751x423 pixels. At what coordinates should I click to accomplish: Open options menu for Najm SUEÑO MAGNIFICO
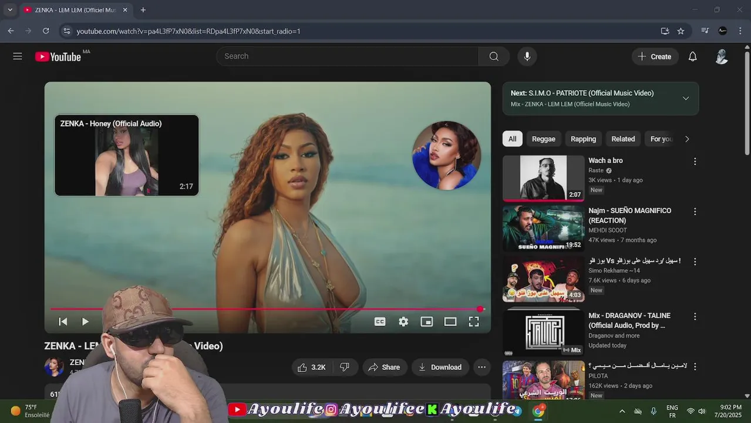(x=695, y=211)
